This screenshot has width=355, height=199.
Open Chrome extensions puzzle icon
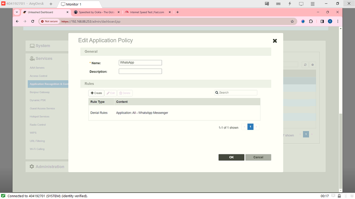tap(311, 21)
